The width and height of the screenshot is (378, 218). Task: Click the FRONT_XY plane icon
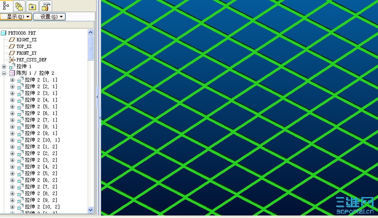coord(12,53)
